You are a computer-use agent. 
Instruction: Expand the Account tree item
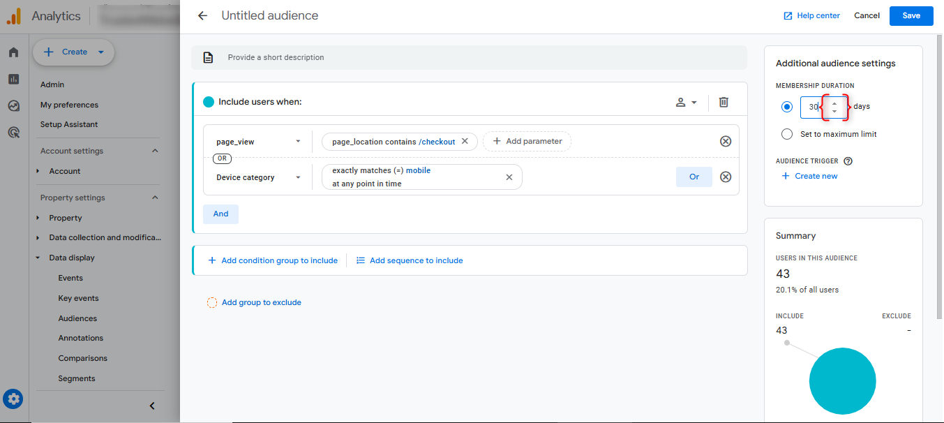[x=38, y=171]
